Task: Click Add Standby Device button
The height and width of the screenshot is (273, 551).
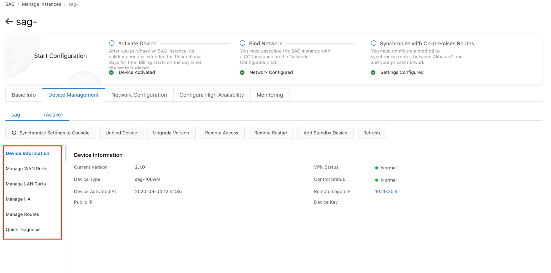Action: coord(325,133)
